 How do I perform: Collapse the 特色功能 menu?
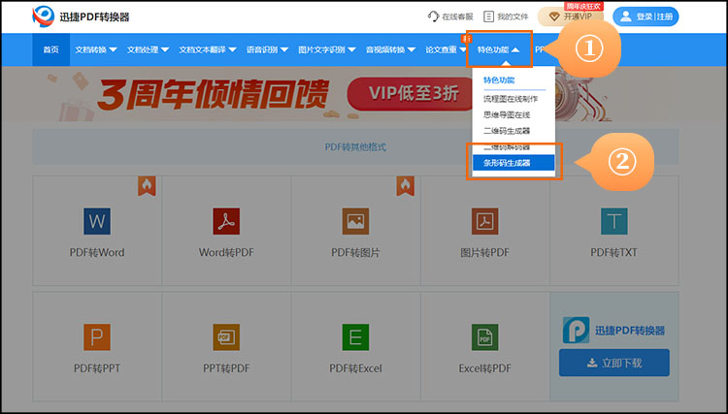[499, 49]
